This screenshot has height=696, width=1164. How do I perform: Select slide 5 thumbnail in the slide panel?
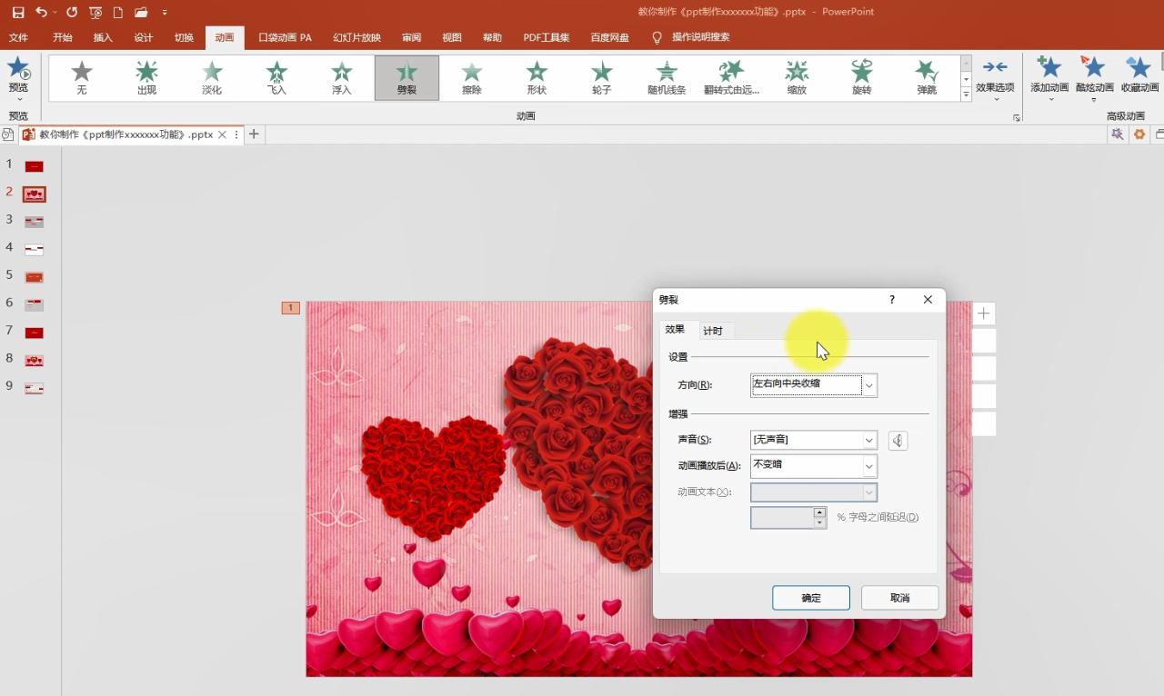34,274
